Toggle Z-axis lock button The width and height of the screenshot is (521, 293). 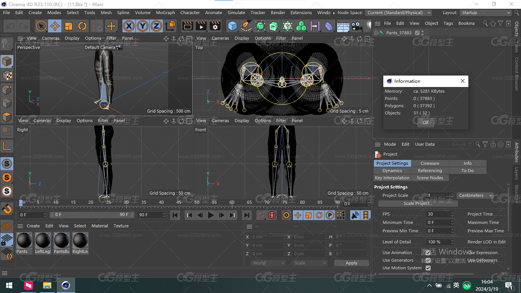pos(156,26)
